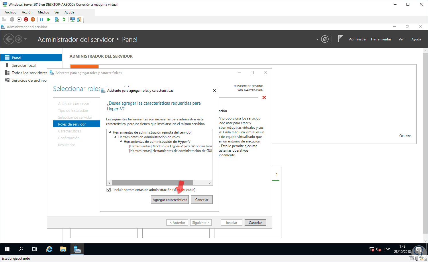Open taskbar search
This screenshot has height=262, width=428.
click(21, 249)
